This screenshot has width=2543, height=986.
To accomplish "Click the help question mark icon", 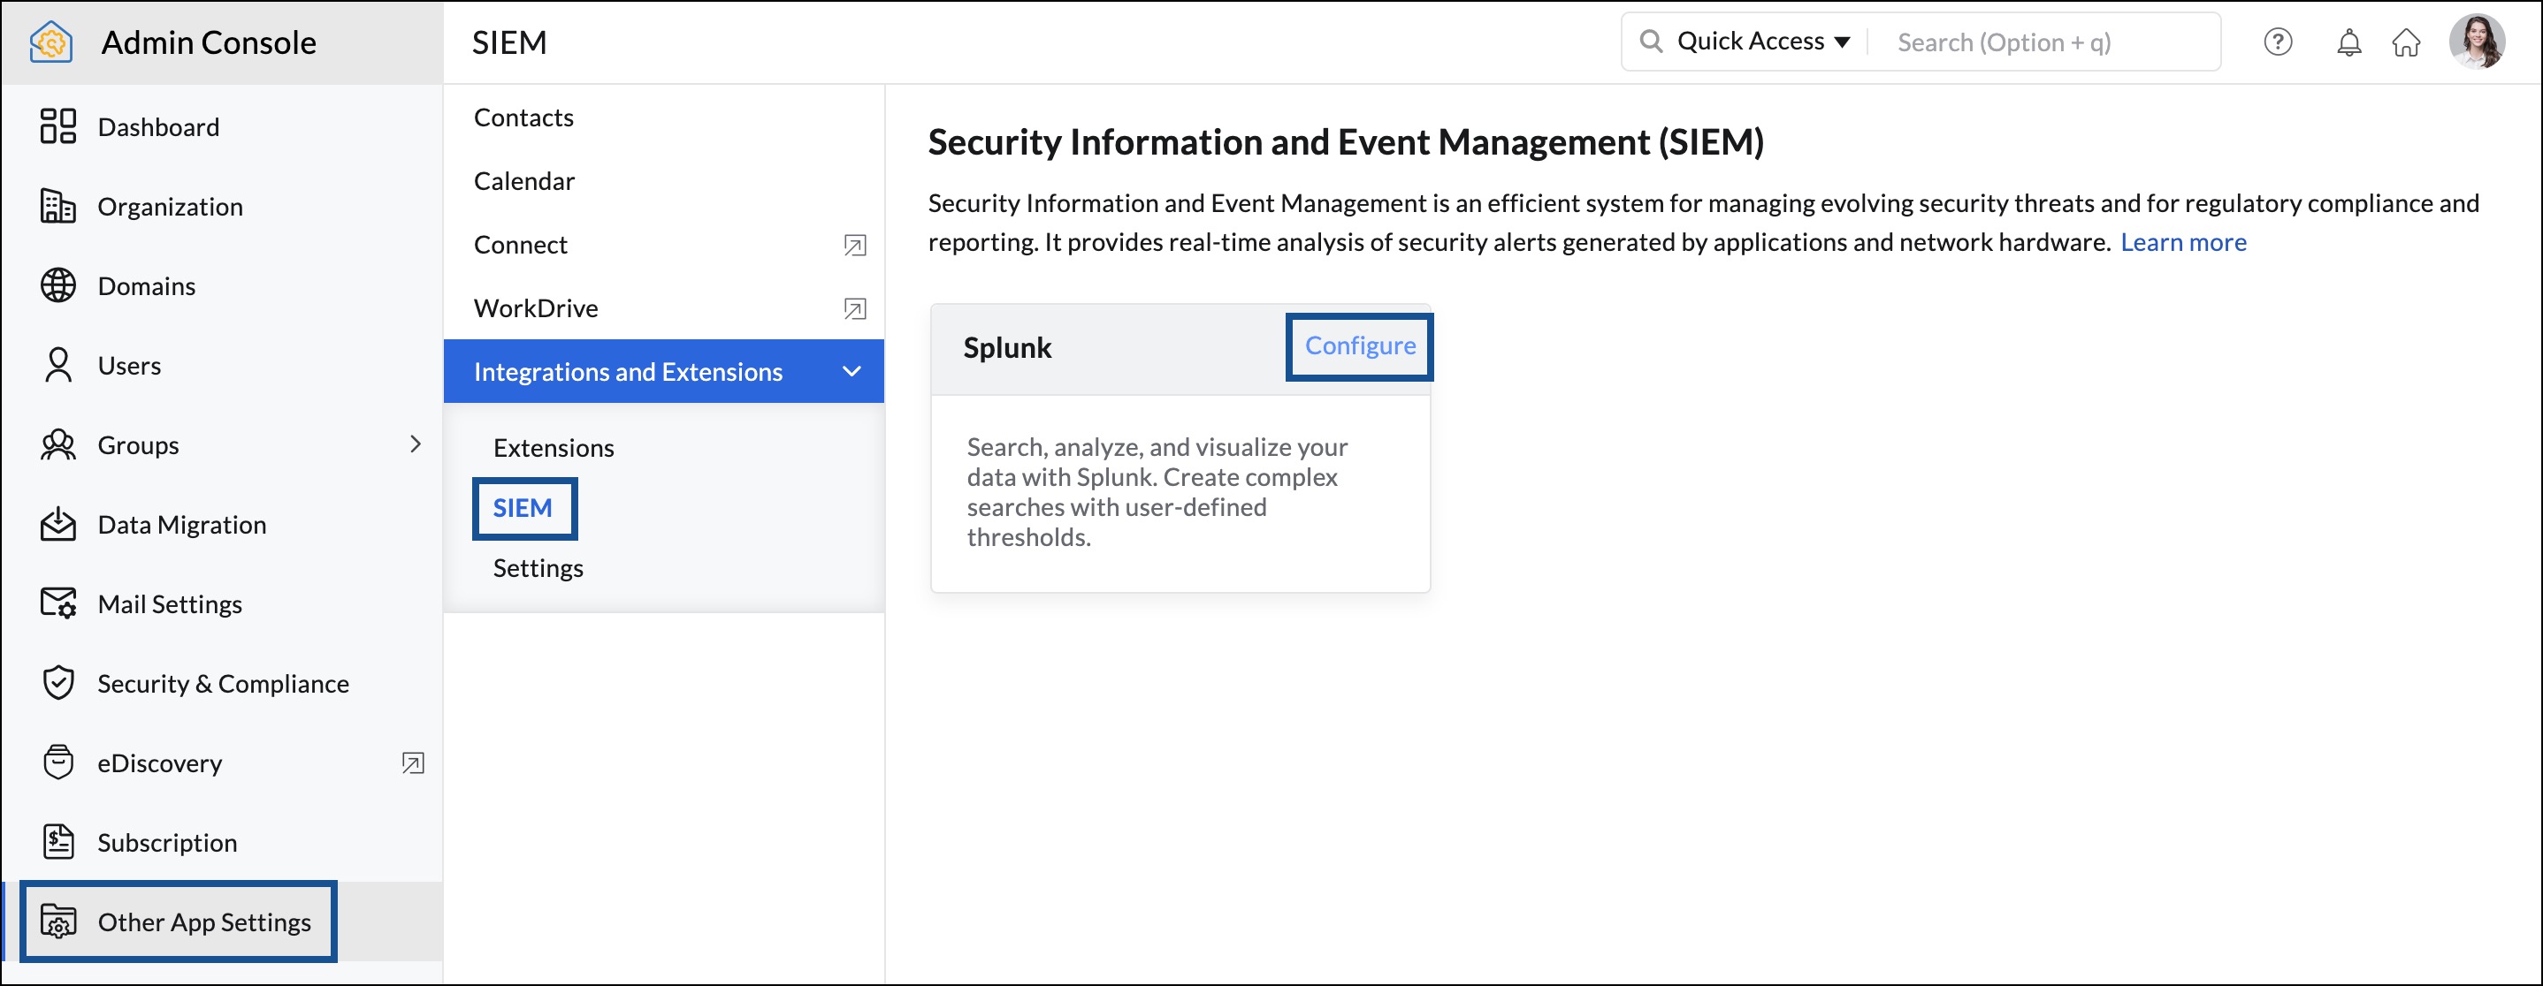I will tap(2277, 42).
